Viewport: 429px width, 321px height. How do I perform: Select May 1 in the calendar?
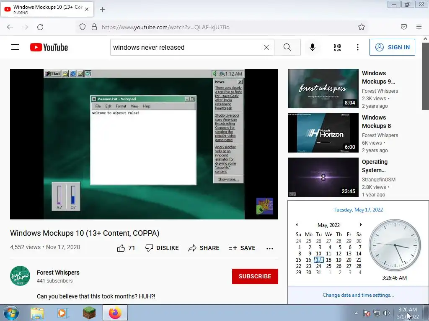(299, 247)
